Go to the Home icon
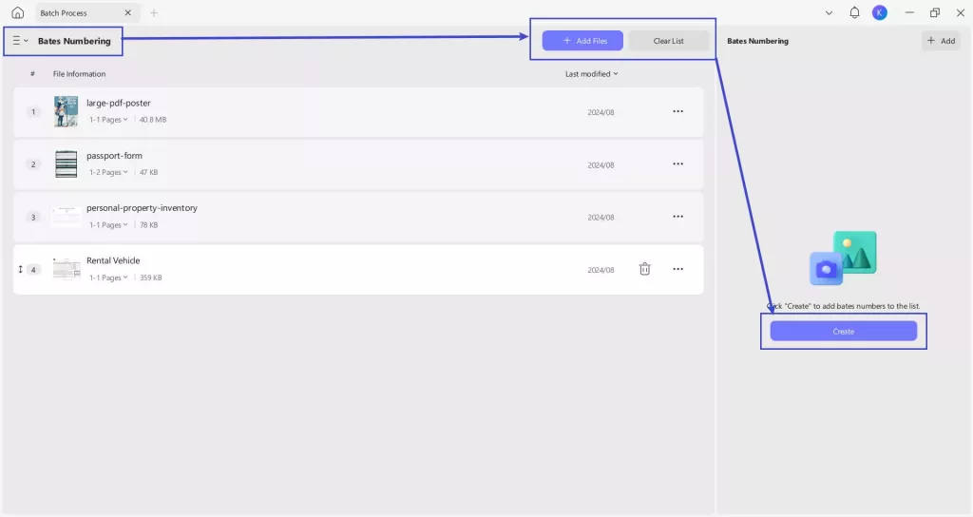 click(x=17, y=12)
